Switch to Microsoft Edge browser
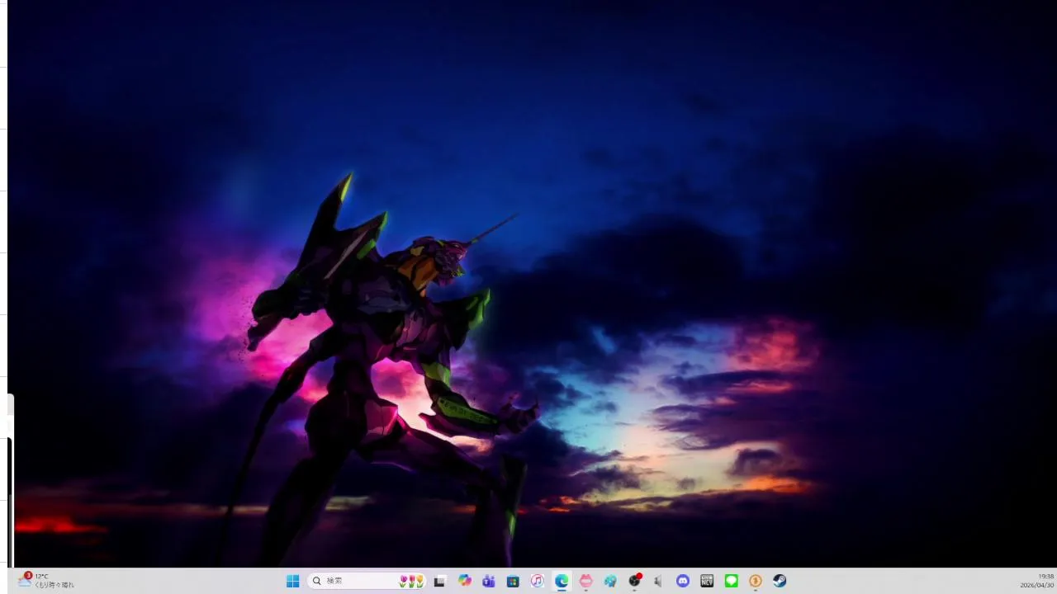Image resolution: width=1057 pixels, height=594 pixels. tap(562, 581)
